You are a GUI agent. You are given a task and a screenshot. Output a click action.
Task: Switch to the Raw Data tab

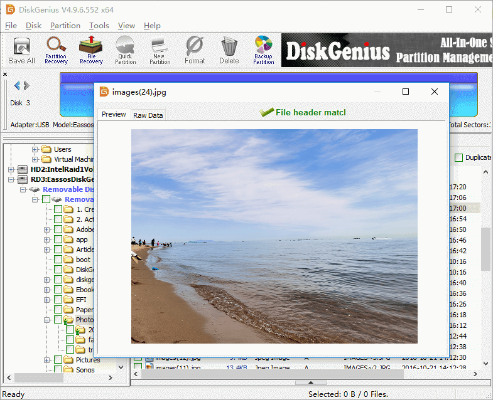pyautogui.click(x=148, y=115)
